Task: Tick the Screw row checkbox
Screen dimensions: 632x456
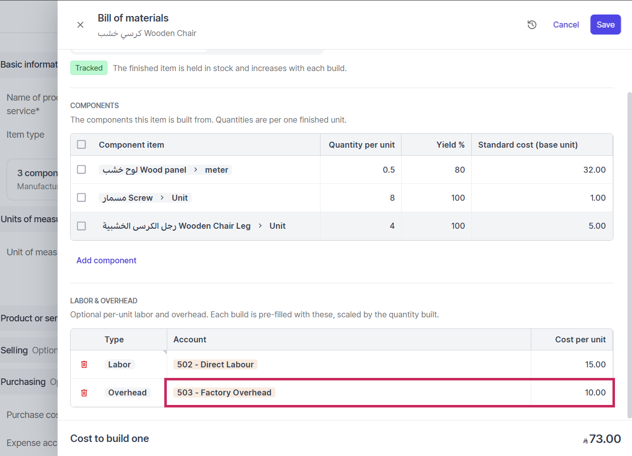Action: (x=81, y=198)
